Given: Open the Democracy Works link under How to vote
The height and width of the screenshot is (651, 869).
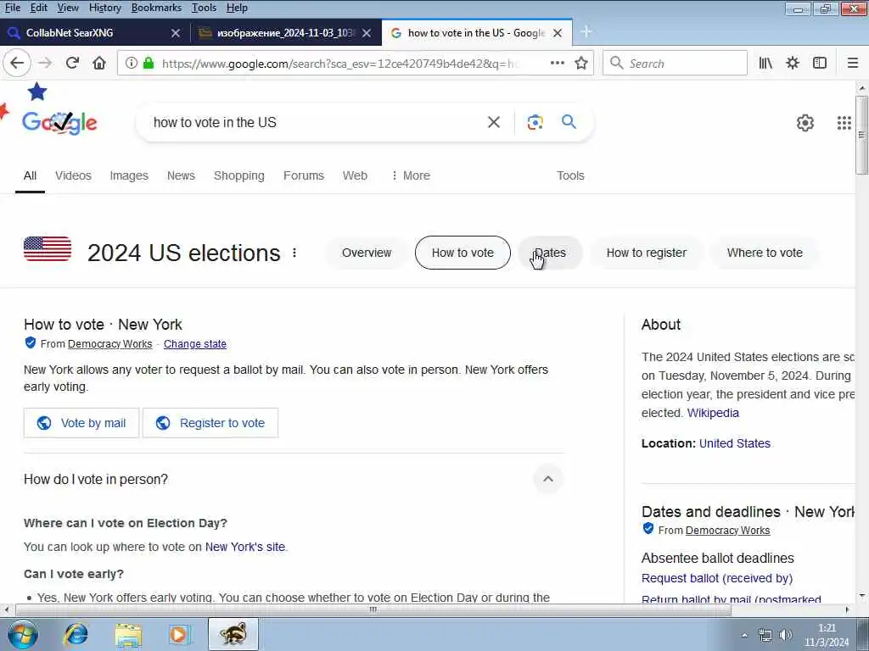Looking at the screenshot, I should (x=109, y=344).
